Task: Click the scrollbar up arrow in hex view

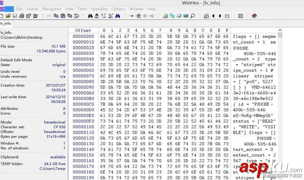Action: coord(280,30)
